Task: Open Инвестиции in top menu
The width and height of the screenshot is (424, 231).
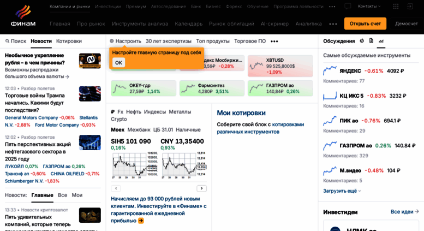Action: coord(108,7)
